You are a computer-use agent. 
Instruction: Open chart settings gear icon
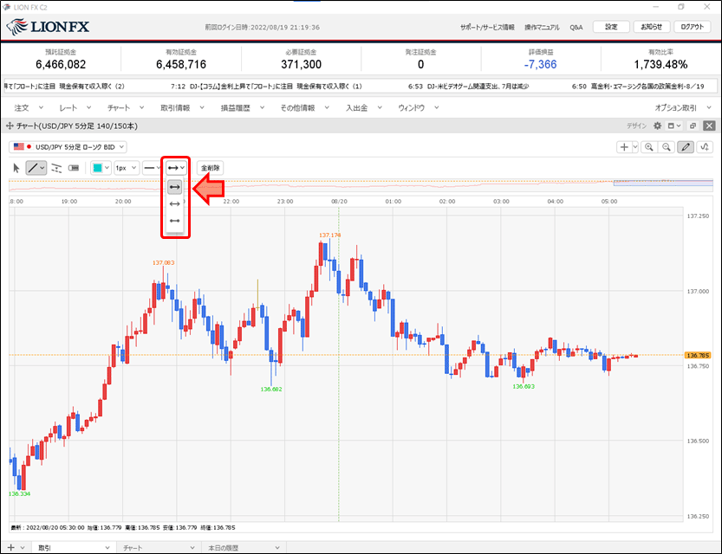pos(658,126)
